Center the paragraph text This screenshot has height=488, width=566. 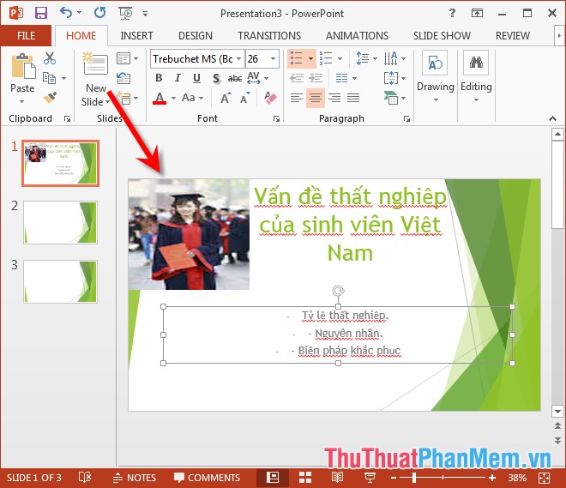316,98
